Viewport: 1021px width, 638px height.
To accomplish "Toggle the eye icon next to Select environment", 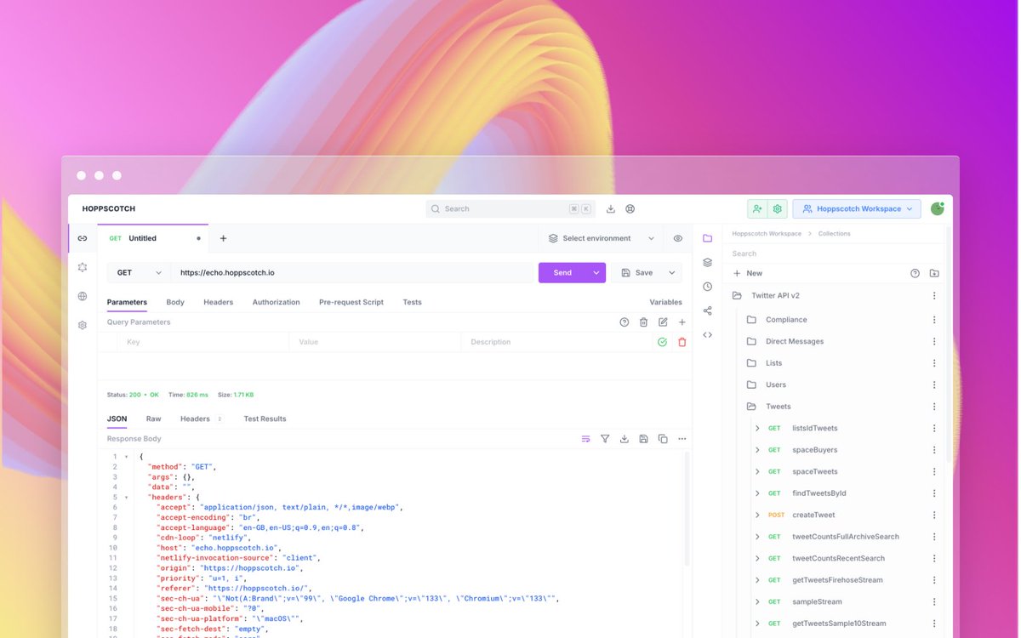I will [x=677, y=238].
